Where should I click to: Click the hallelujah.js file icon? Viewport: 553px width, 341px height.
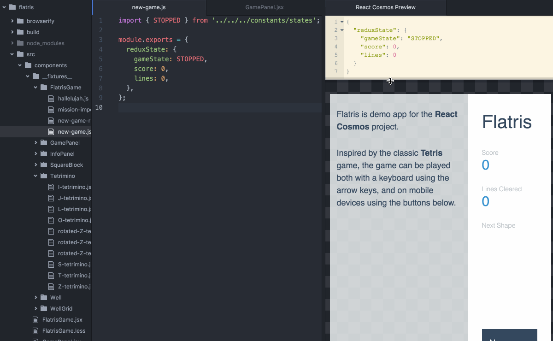coord(51,99)
